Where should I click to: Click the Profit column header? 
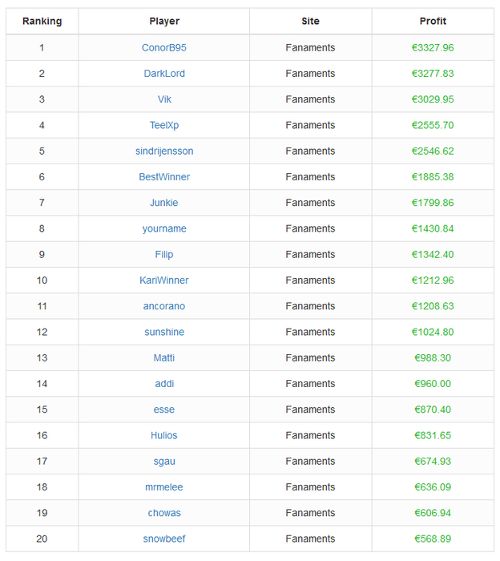tap(433, 21)
